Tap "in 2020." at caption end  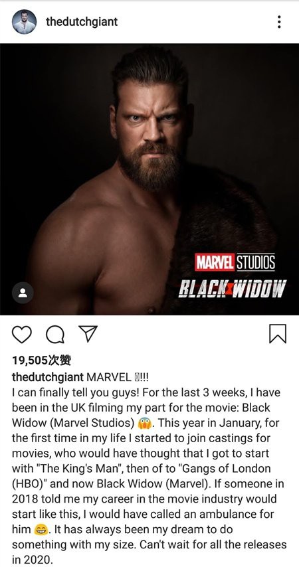tap(33, 560)
